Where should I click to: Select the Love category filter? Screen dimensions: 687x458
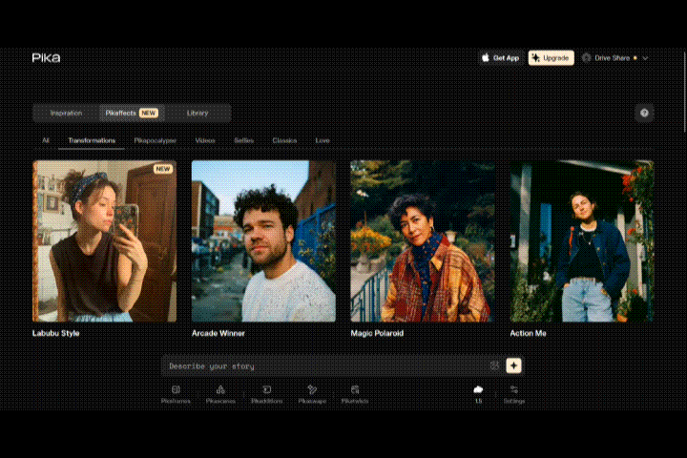pos(323,140)
